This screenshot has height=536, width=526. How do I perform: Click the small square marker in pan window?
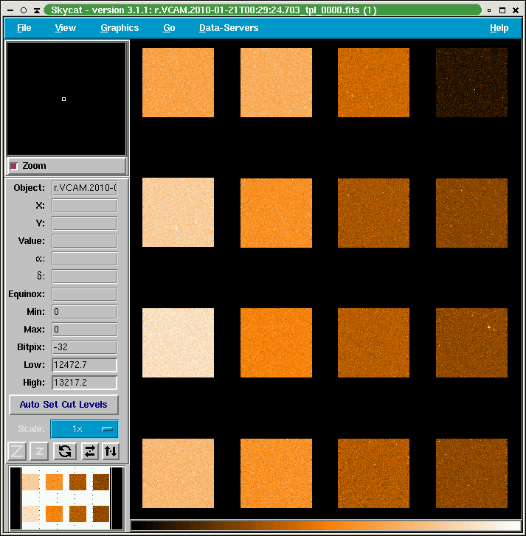coord(64,99)
